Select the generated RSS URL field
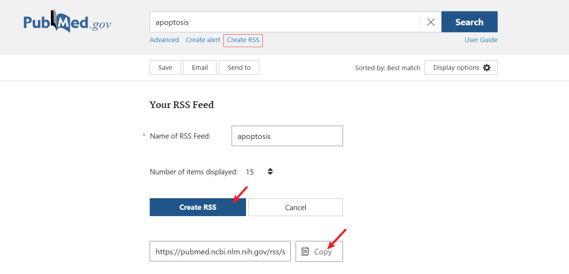569x274 pixels. 220,251
